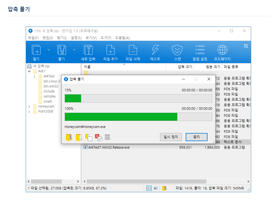
Task: Click the hamburger lines icon in extract dialog
Action: (x=107, y=137)
